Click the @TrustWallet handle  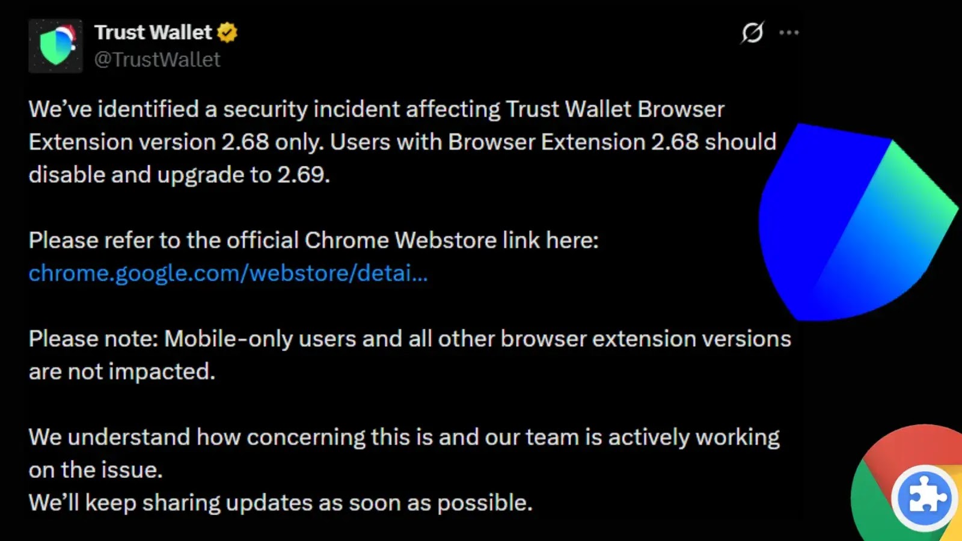click(158, 60)
